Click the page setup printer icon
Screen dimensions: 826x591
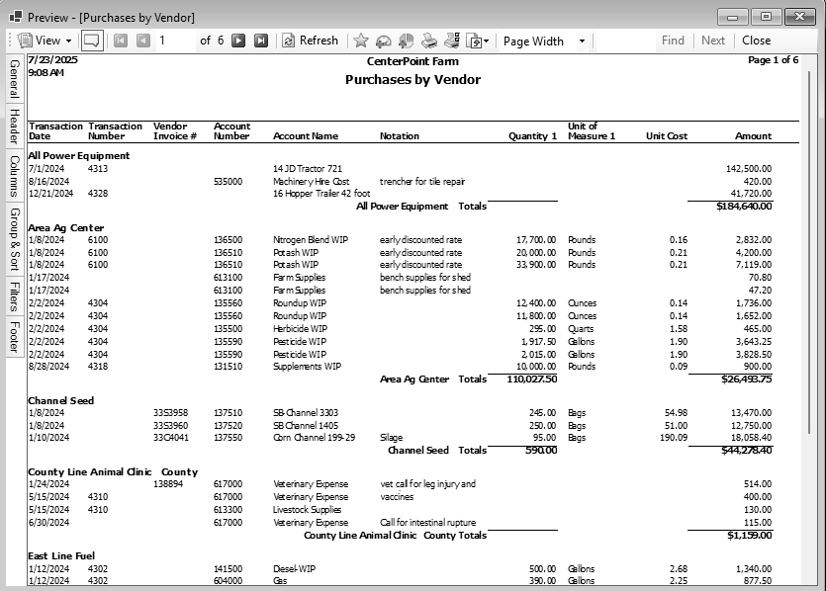pyautogui.click(x=451, y=41)
